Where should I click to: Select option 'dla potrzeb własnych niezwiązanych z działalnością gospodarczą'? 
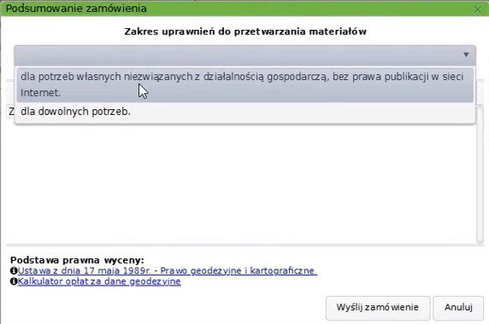pos(244,84)
